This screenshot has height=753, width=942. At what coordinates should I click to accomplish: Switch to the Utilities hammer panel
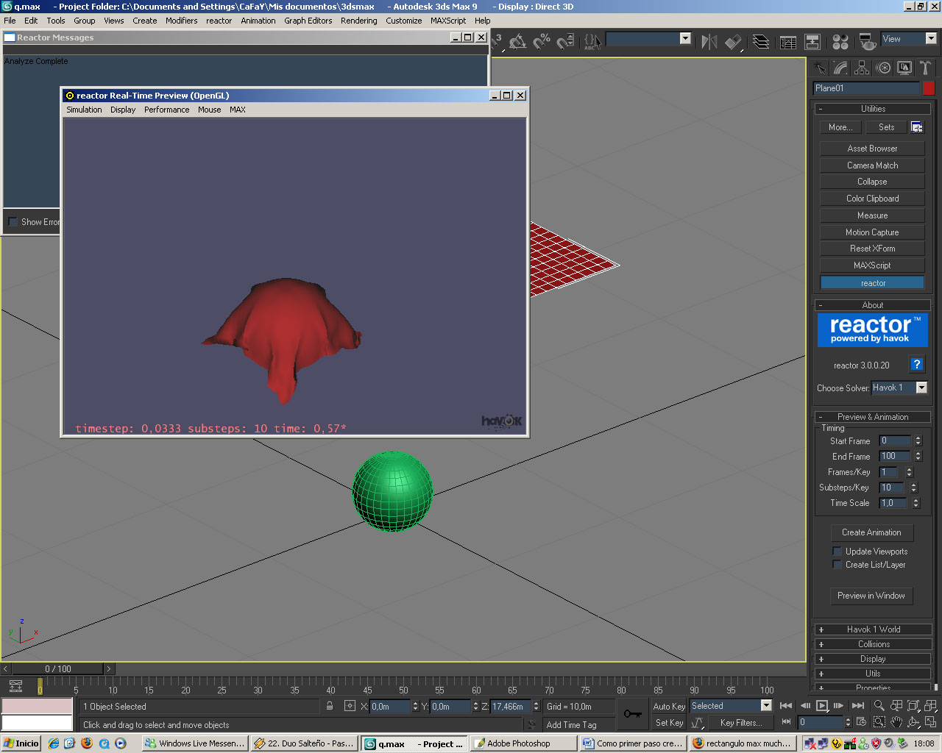925,68
